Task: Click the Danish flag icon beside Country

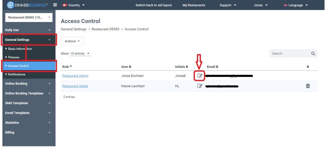Action: click(65, 5)
